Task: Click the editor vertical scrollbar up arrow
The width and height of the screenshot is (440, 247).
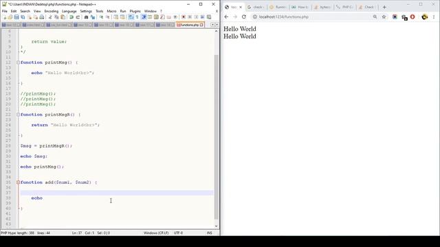Action: point(216,32)
